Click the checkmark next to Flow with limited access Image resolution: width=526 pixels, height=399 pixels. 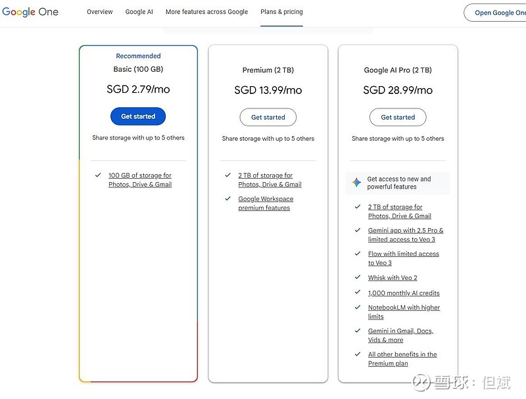tap(358, 254)
